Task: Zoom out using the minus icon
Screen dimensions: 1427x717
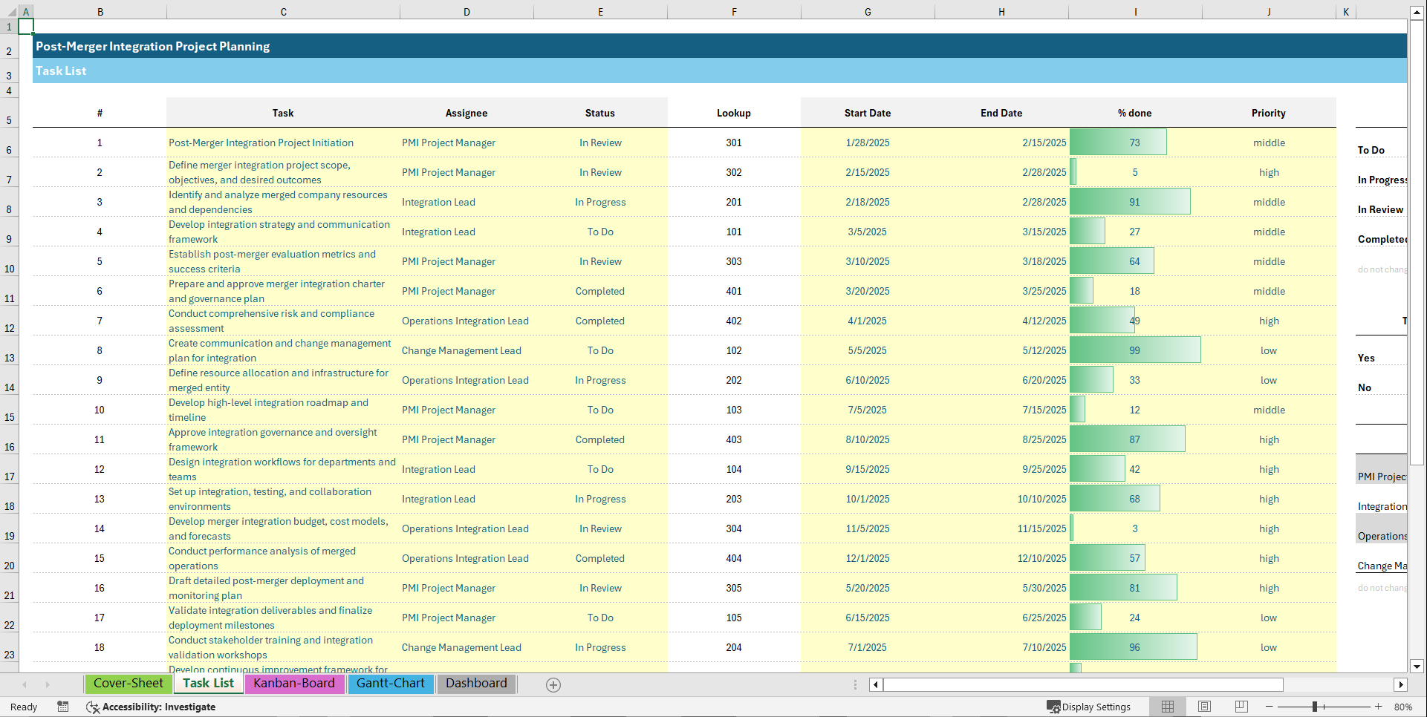Action: tap(1270, 707)
